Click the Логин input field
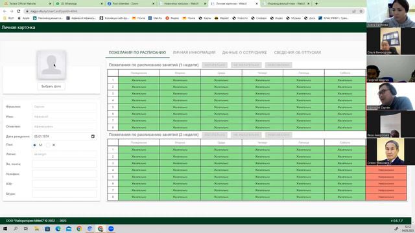This screenshot has height=233, width=415. pyautogui.click(x=64, y=154)
